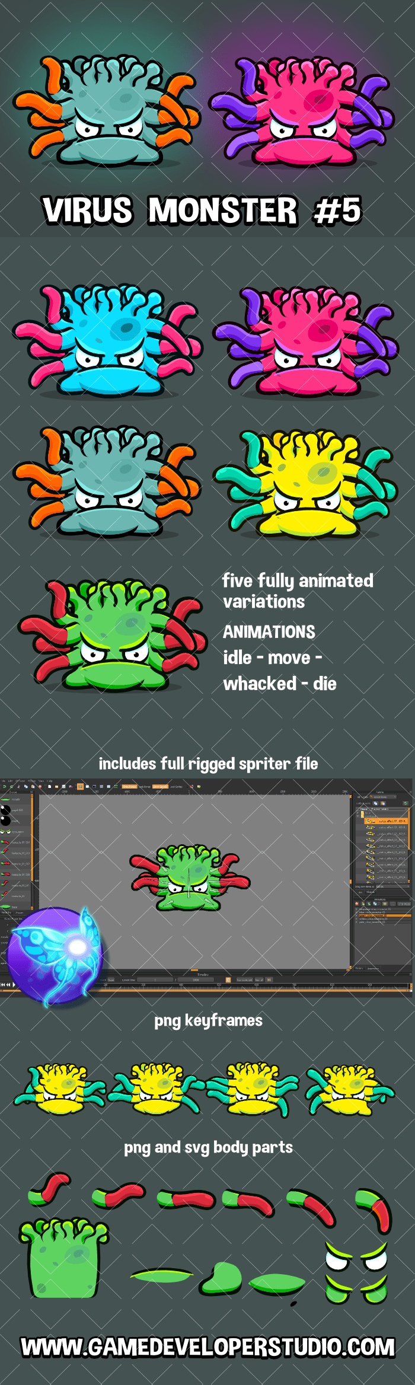Toggle the Lock Bones button
The width and height of the screenshot is (415, 1385).
point(145,786)
